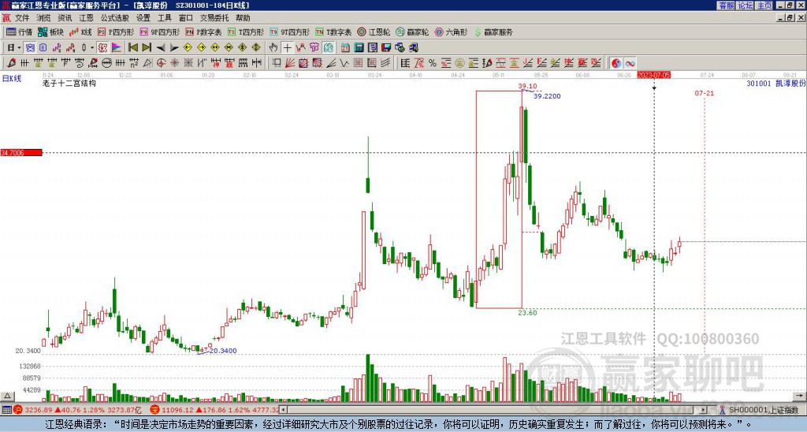
Task: Click SH000001 上证指数 in status bar
Action: click(763, 410)
